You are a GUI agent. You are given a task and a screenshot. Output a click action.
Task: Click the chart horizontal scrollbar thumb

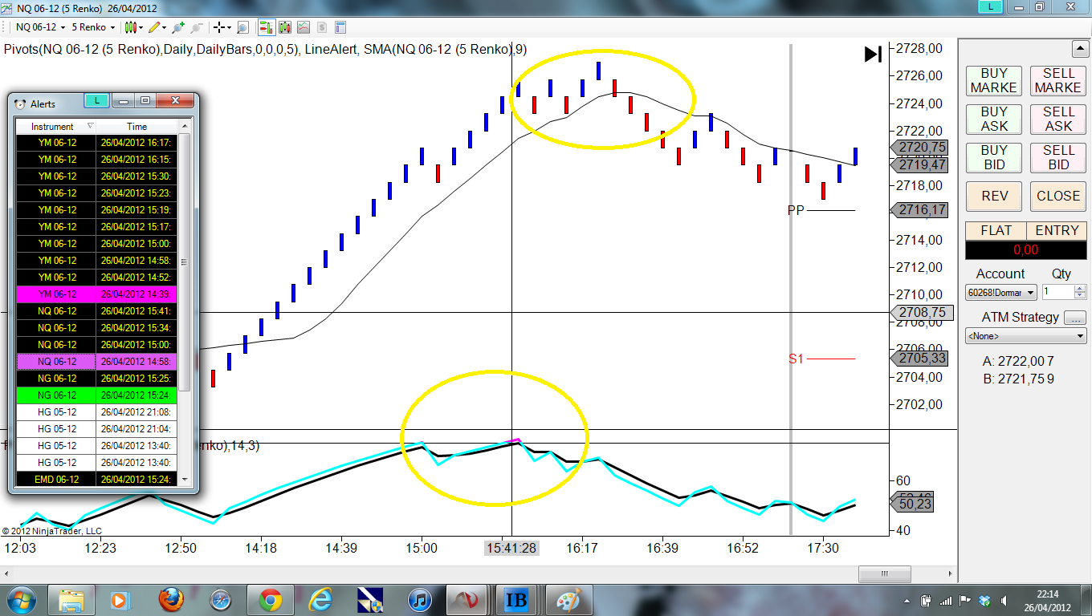(x=884, y=573)
